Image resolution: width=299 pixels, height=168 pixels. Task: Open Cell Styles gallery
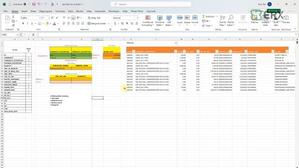tap(169, 21)
